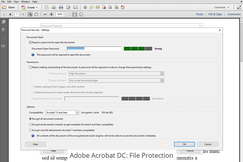Go to previous page arrow
The width and height of the screenshot is (243, 162).
coord(4,14)
